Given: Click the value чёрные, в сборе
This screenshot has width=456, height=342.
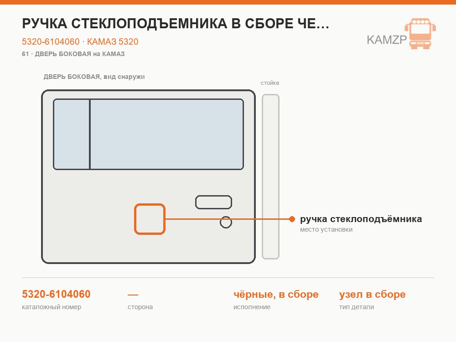Looking at the screenshot, I should [276, 294].
